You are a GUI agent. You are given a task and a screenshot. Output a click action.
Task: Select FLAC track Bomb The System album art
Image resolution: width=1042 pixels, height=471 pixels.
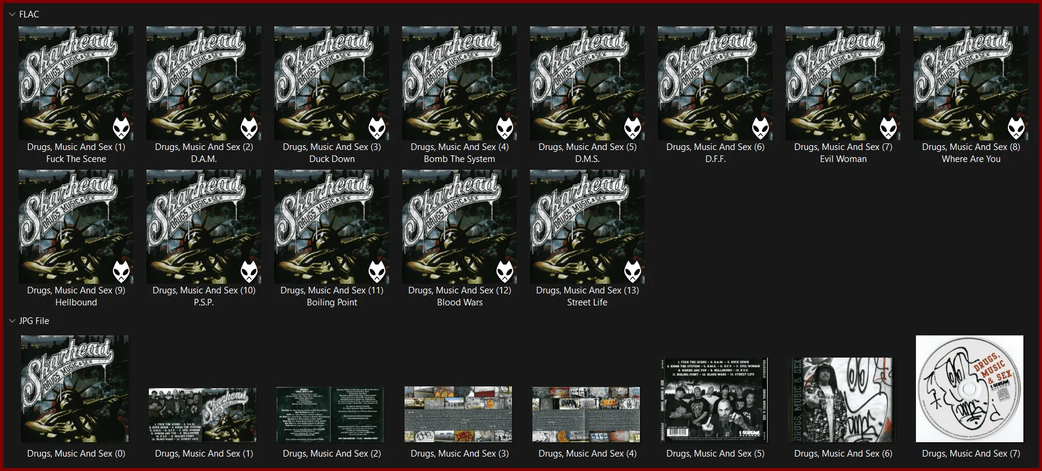460,83
